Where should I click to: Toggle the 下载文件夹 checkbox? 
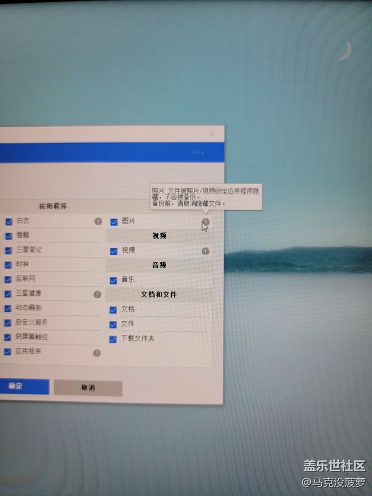point(113,339)
